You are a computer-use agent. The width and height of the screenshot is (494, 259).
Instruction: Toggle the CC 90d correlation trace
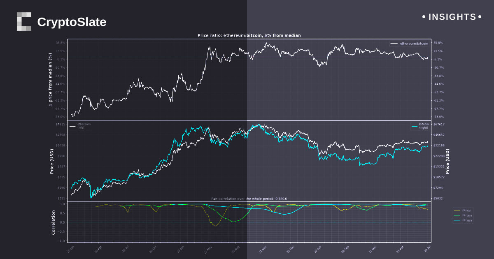point(465,210)
